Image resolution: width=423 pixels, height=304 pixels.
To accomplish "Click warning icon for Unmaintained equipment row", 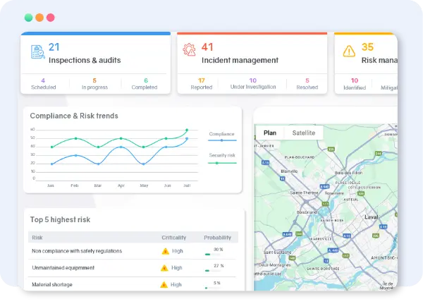I will pos(165,268).
